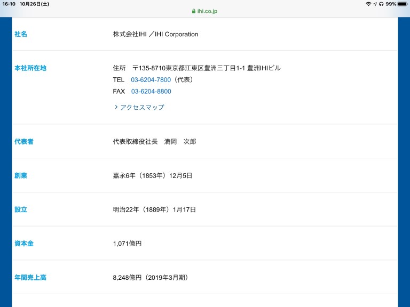This screenshot has height=307, width=410.
Task: Tap the 16:10 clock in status bar
Action: point(9,4)
